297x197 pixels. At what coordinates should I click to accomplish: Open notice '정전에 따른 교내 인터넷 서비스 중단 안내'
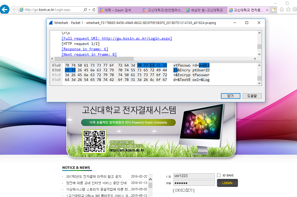coord(96,183)
